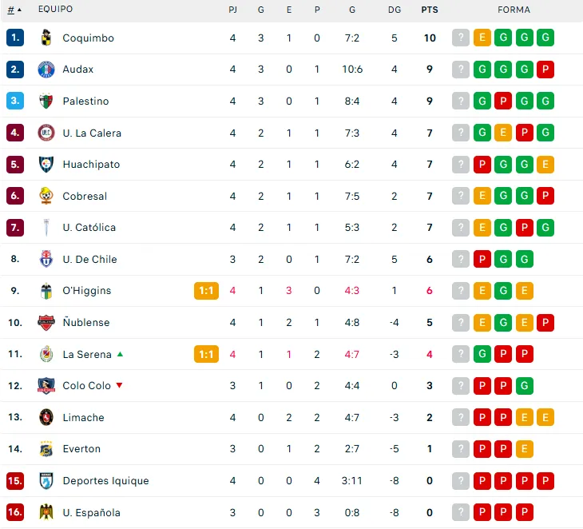Click Coquimbo's upcoming match question-mark badge
583x529 pixels.
(461, 38)
